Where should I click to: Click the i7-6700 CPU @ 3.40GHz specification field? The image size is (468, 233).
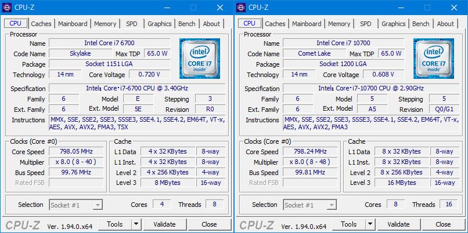[137, 88]
